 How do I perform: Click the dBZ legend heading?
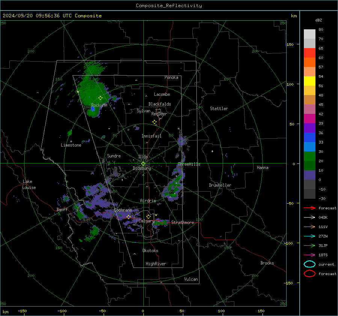(x=318, y=20)
